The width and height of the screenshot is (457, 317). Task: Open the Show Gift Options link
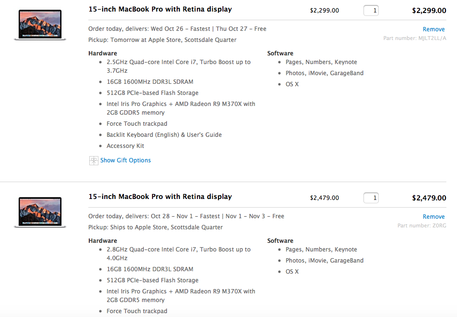coord(125,160)
